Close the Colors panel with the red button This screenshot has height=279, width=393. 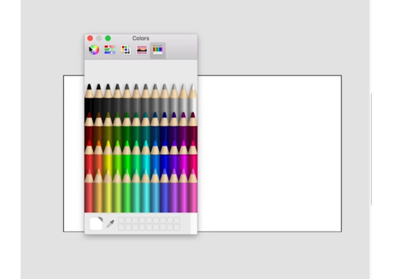90,38
